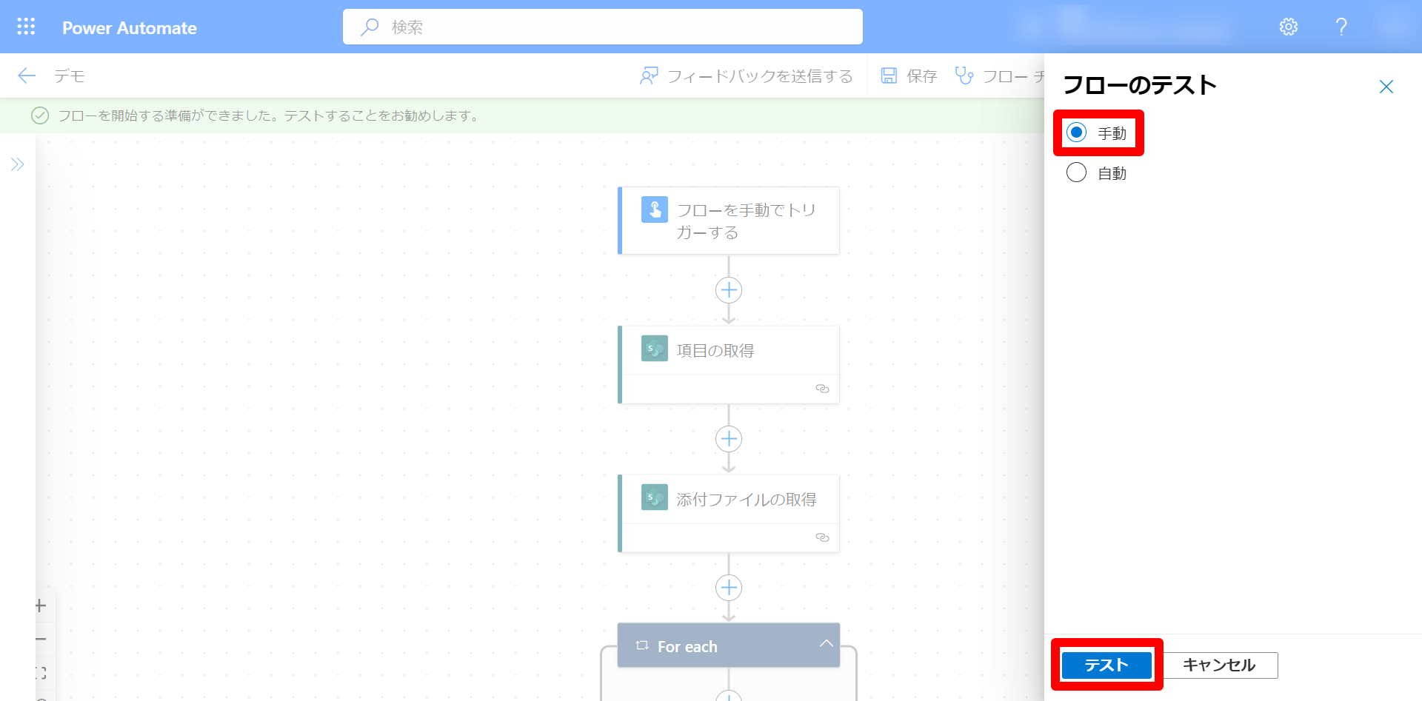The height and width of the screenshot is (701, 1422).
Task: Open Power Automate settings gear
Action: coord(1288,27)
